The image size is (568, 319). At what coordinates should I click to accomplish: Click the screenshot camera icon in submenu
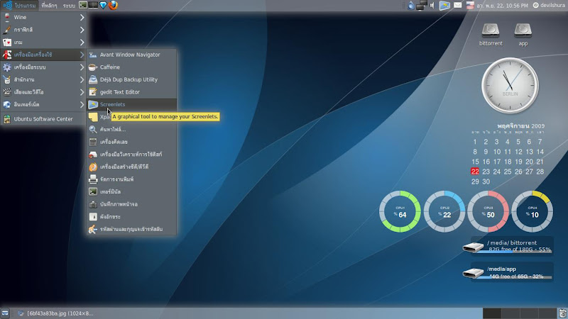pyautogui.click(x=93, y=204)
